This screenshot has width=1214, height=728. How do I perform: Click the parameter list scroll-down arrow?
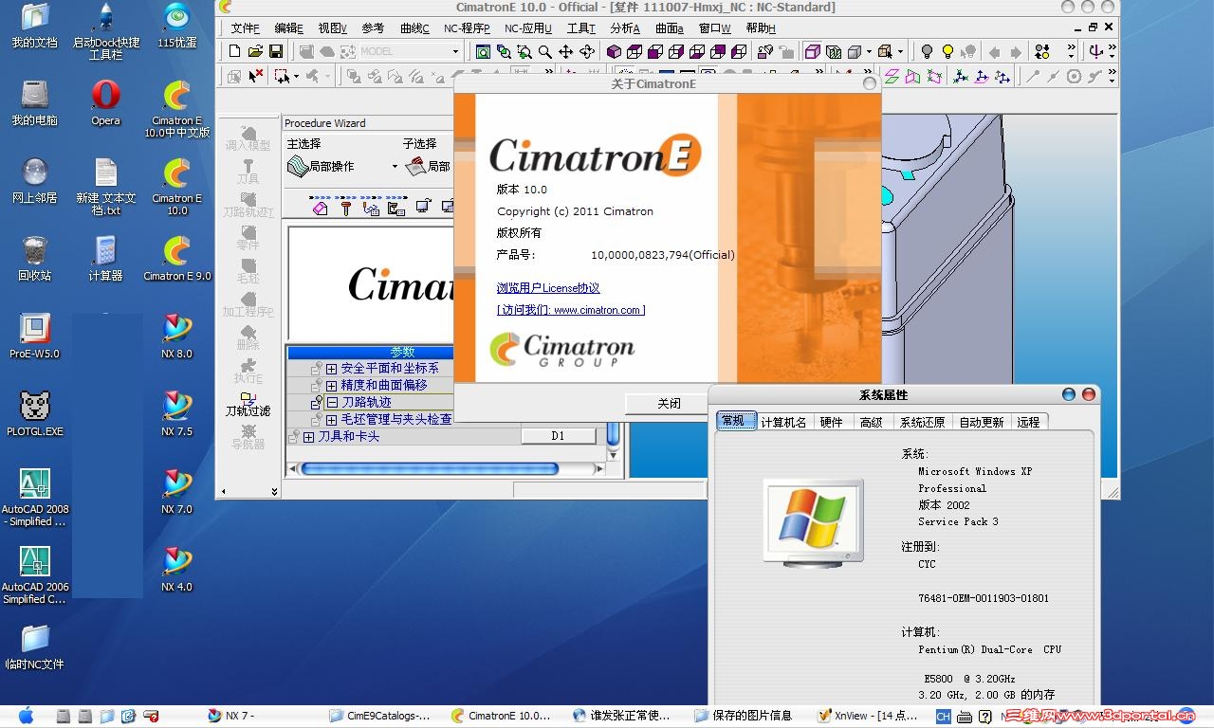click(613, 454)
